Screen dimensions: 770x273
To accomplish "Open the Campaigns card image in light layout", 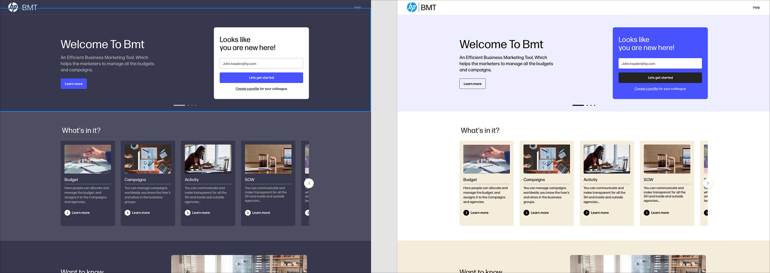I will tap(546, 159).
